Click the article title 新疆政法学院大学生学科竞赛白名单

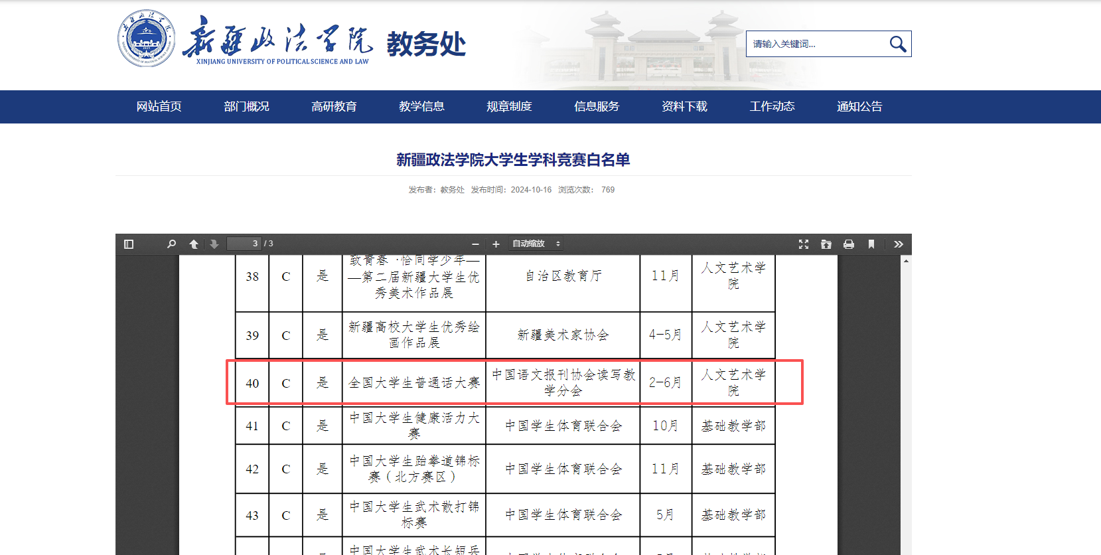[x=513, y=160]
